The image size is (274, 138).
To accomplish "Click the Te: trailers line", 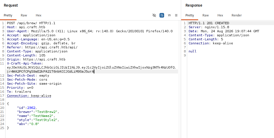I will point(19,92).
